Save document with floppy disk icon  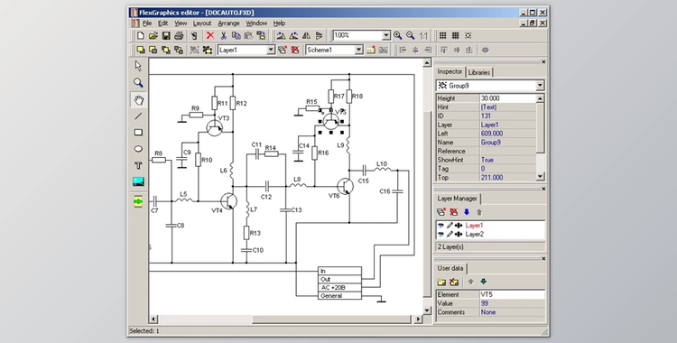pos(166,35)
